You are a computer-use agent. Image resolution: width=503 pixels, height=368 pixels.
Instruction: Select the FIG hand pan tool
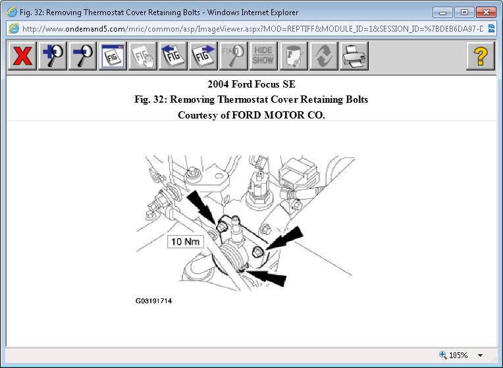coord(143,56)
